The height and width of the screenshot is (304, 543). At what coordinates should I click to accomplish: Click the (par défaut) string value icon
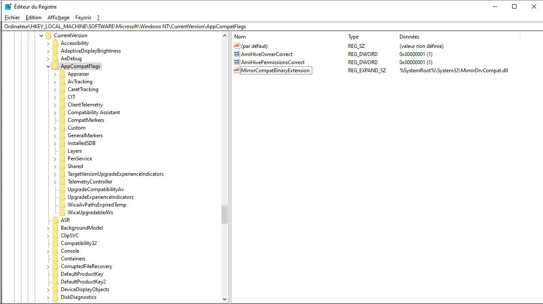(x=237, y=46)
